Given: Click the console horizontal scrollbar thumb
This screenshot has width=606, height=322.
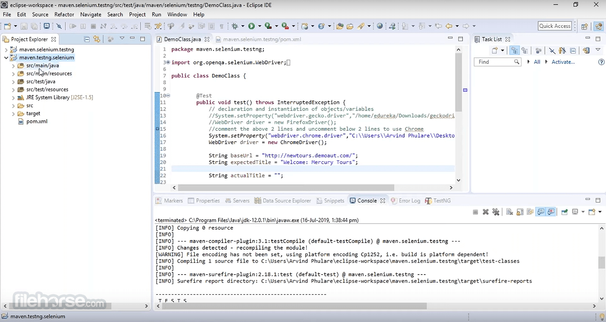Looking at the screenshot, I should [295, 306].
